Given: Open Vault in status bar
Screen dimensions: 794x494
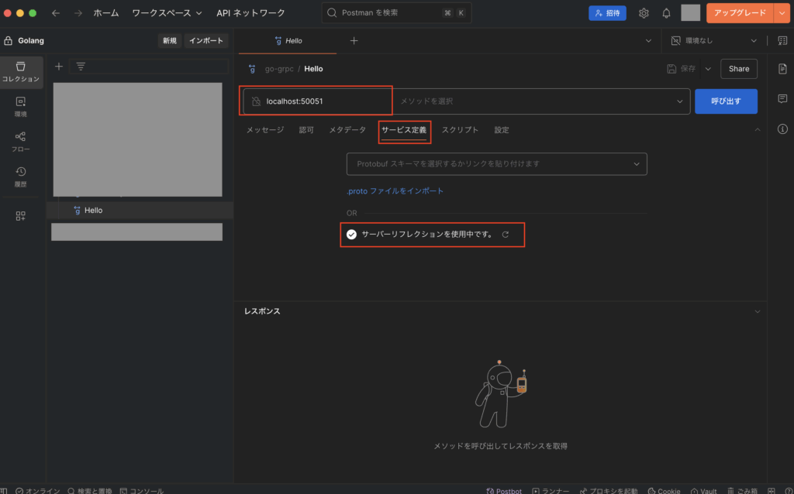Looking at the screenshot, I should click(704, 490).
